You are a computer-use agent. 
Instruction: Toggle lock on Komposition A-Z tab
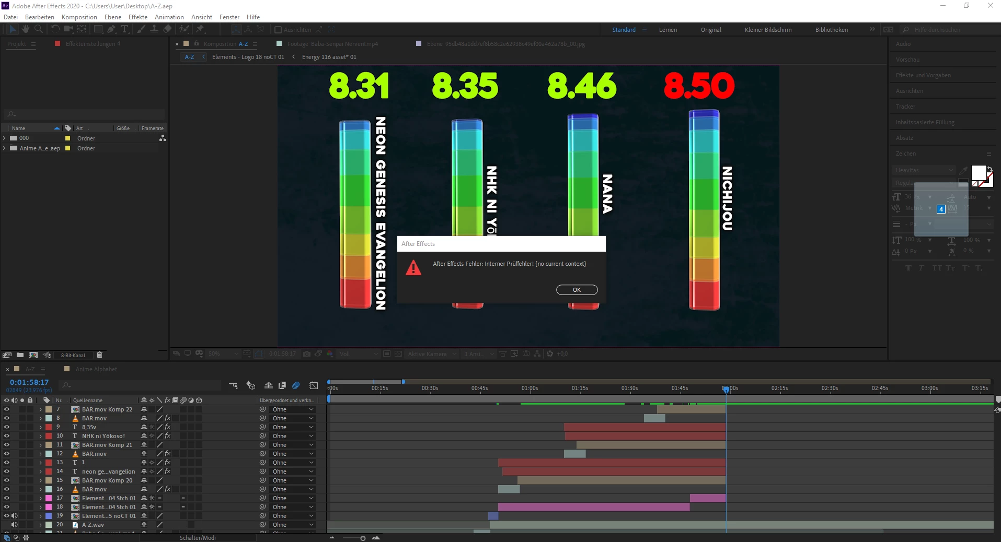197,44
